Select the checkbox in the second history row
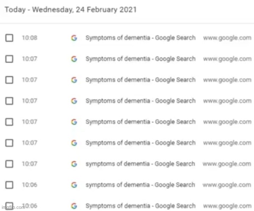The image size is (254, 211). click(9, 59)
